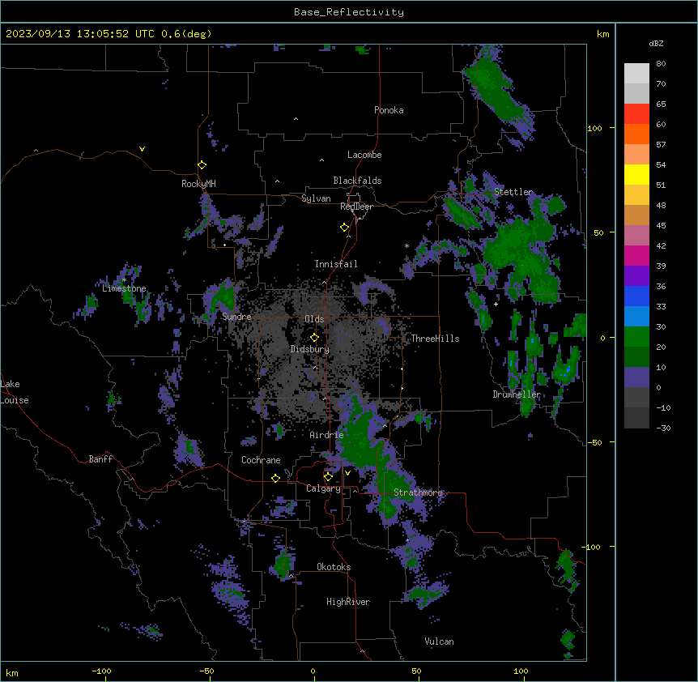This screenshot has width=698, height=682.
Task: Select the magenta 42-39 dBZ legend swatch
Action: click(636, 255)
